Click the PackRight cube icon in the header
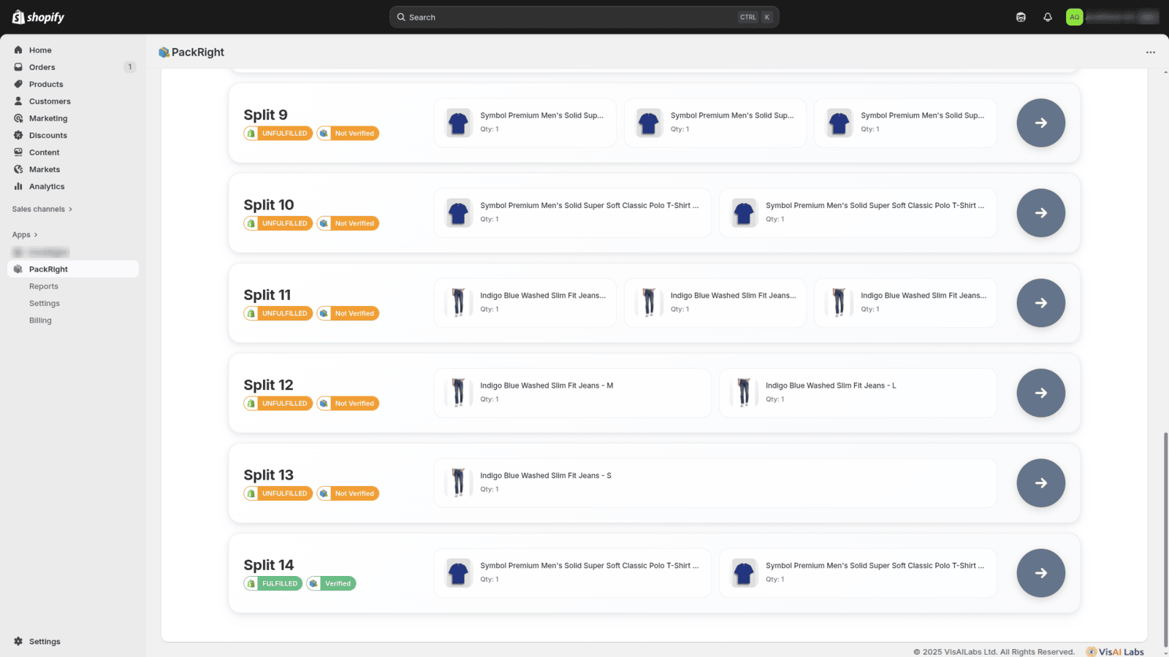Viewport: 1169px width, 657px height. tap(164, 52)
